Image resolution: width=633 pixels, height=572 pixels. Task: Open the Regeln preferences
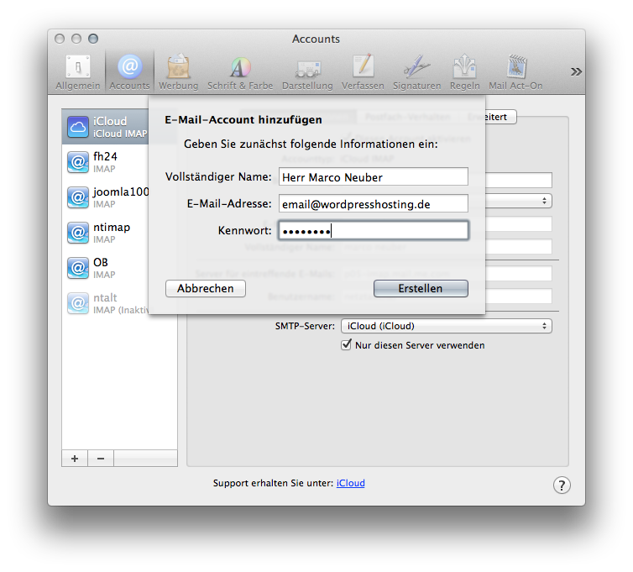point(464,72)
